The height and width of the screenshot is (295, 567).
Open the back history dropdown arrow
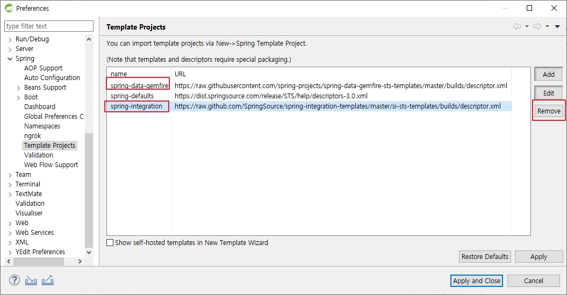[527, 26]
